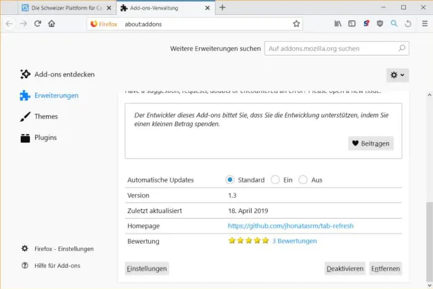Open the shield extension icon
This screenshot has height=289, width=433.
tap(380, 24)
